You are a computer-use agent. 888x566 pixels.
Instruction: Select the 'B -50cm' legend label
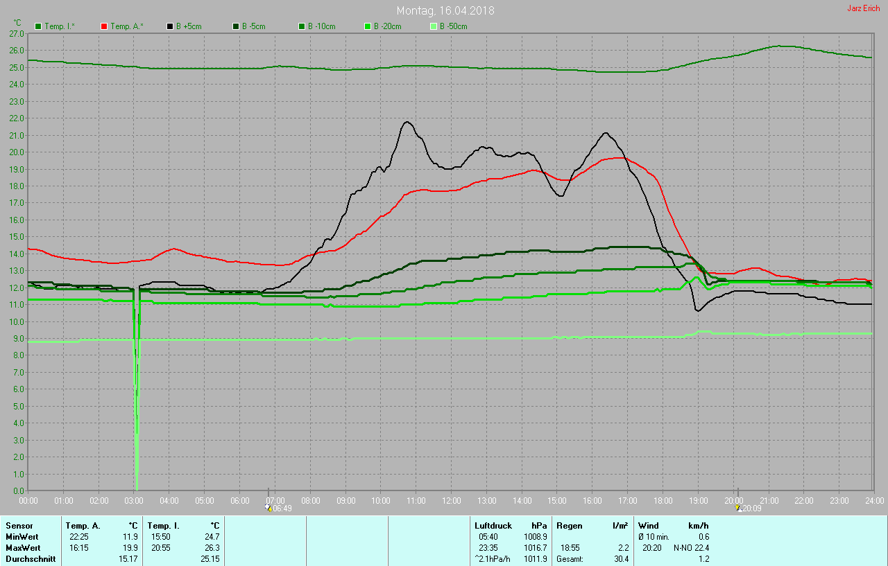[454, 26]
